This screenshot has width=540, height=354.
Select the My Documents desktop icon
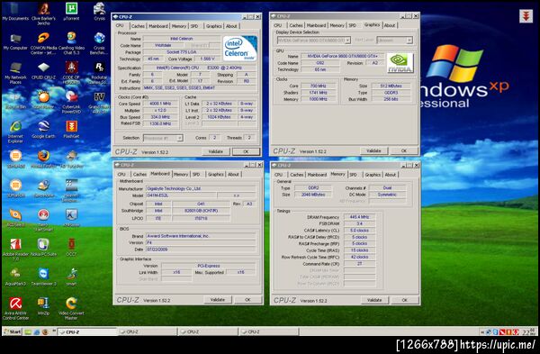pyautogui.click(x=15, y=12)
